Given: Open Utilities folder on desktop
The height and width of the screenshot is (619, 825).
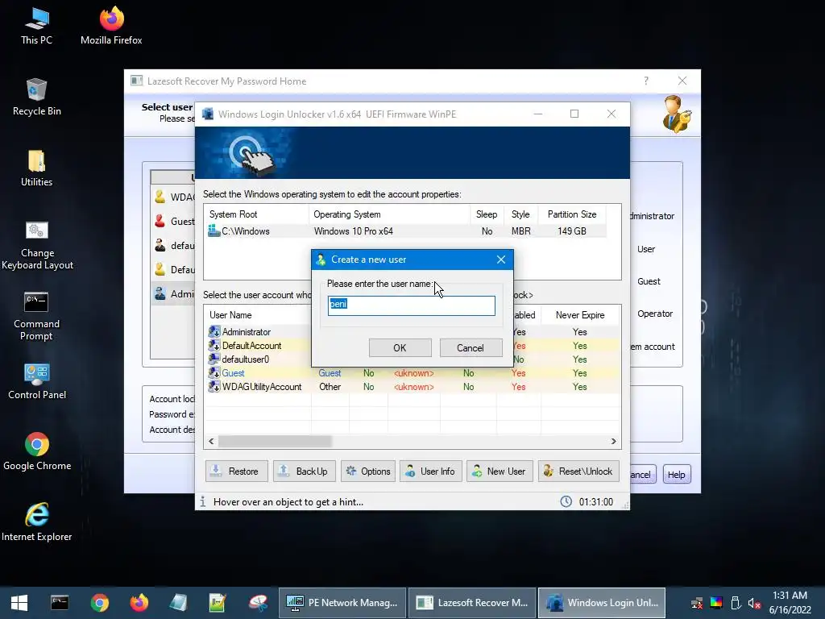Looking at the screenshot, I should [x=36, y=168].
